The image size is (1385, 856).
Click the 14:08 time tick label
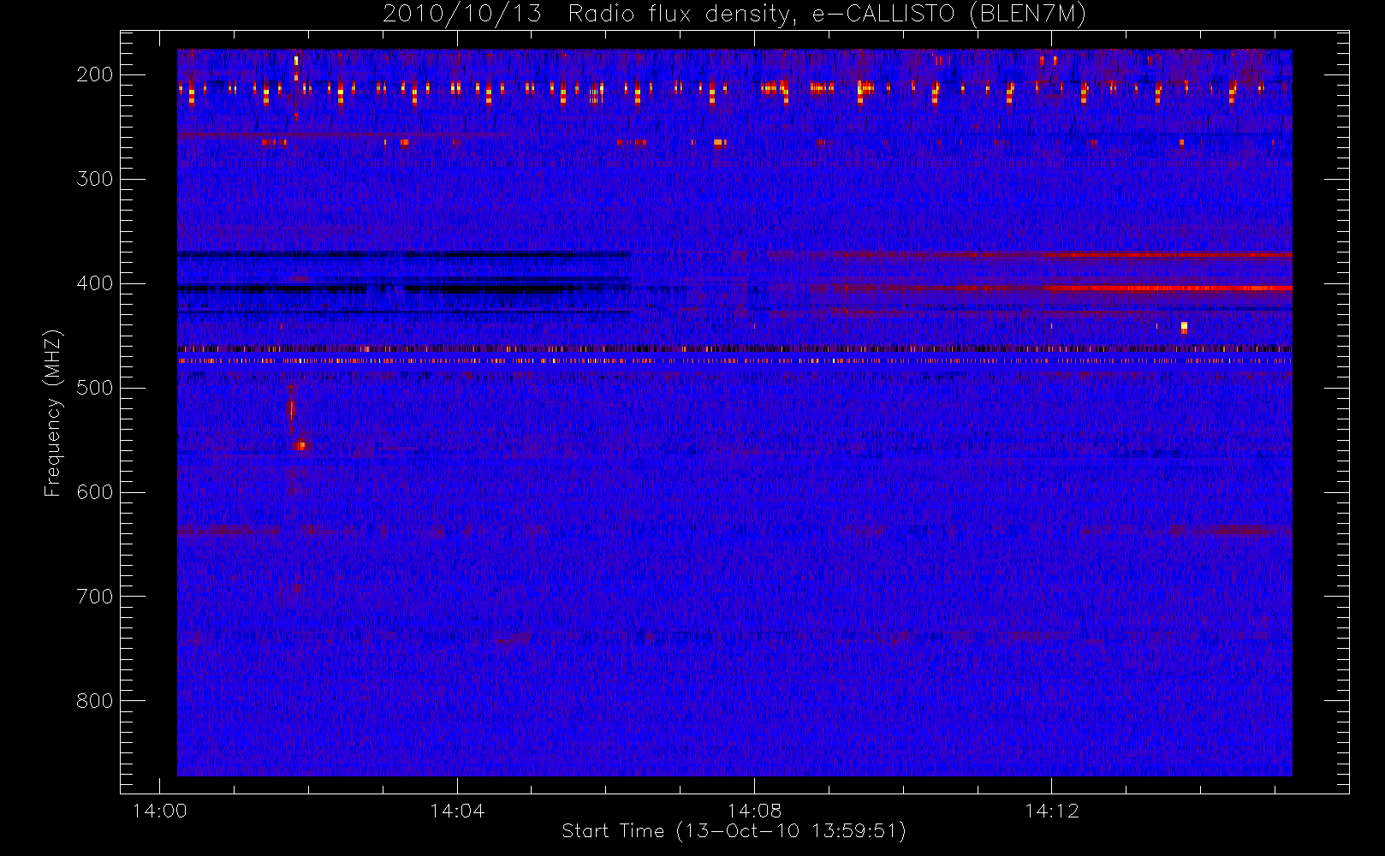tap(754, 810)
